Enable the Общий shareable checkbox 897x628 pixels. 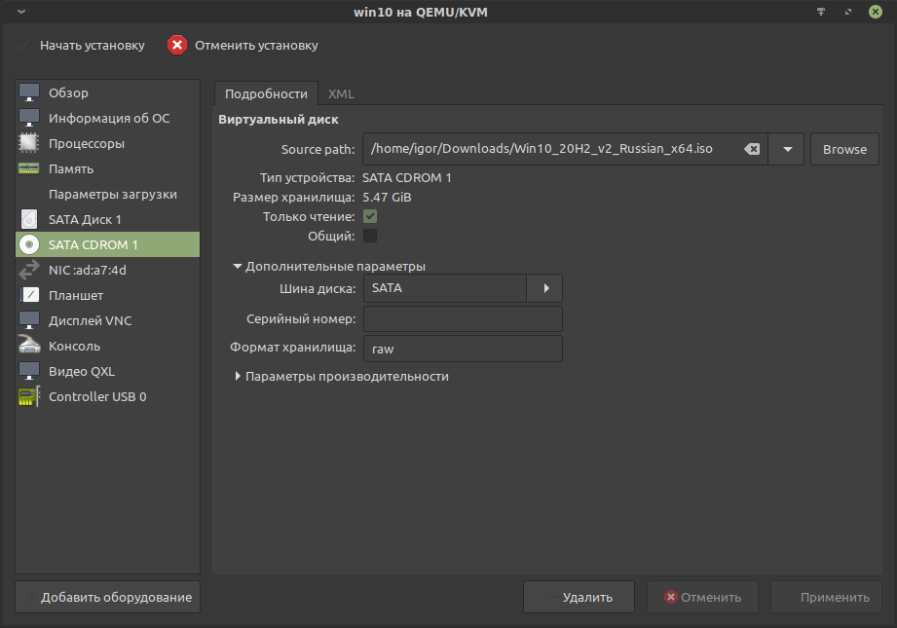pyautogui.click(x=370, y=236)
